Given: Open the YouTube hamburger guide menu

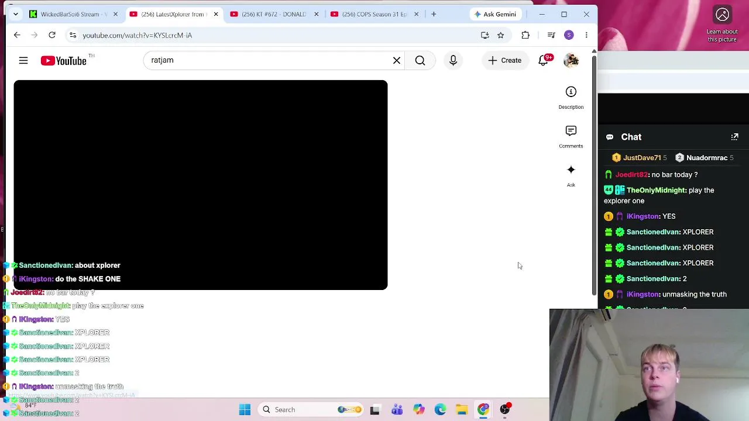Looking at the screenshot, I should tap(23, 60).
